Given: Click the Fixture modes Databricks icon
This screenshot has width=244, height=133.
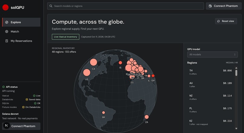Looking at the screenshot, I should click(23, 107).
